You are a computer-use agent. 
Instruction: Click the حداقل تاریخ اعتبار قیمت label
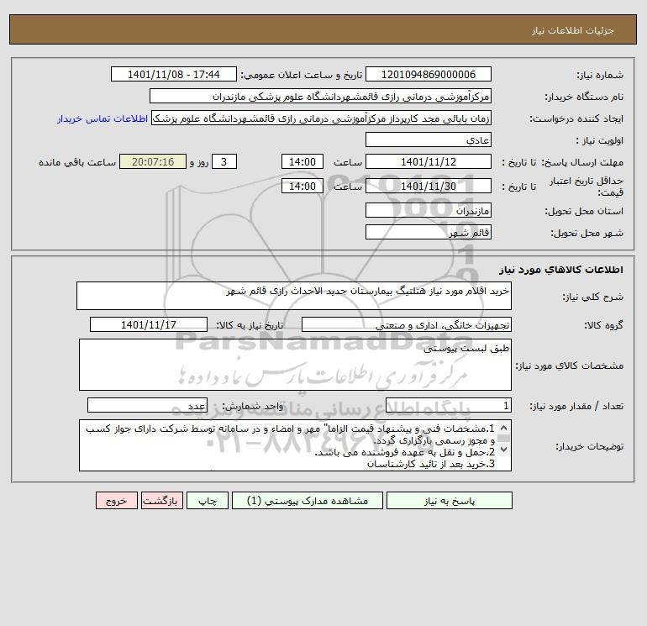pos(587,187)
